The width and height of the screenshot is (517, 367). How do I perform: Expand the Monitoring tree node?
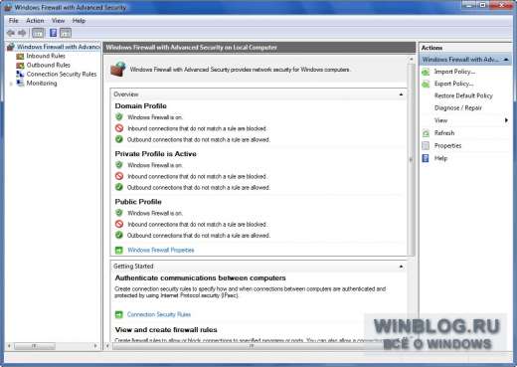pos(11,84)
